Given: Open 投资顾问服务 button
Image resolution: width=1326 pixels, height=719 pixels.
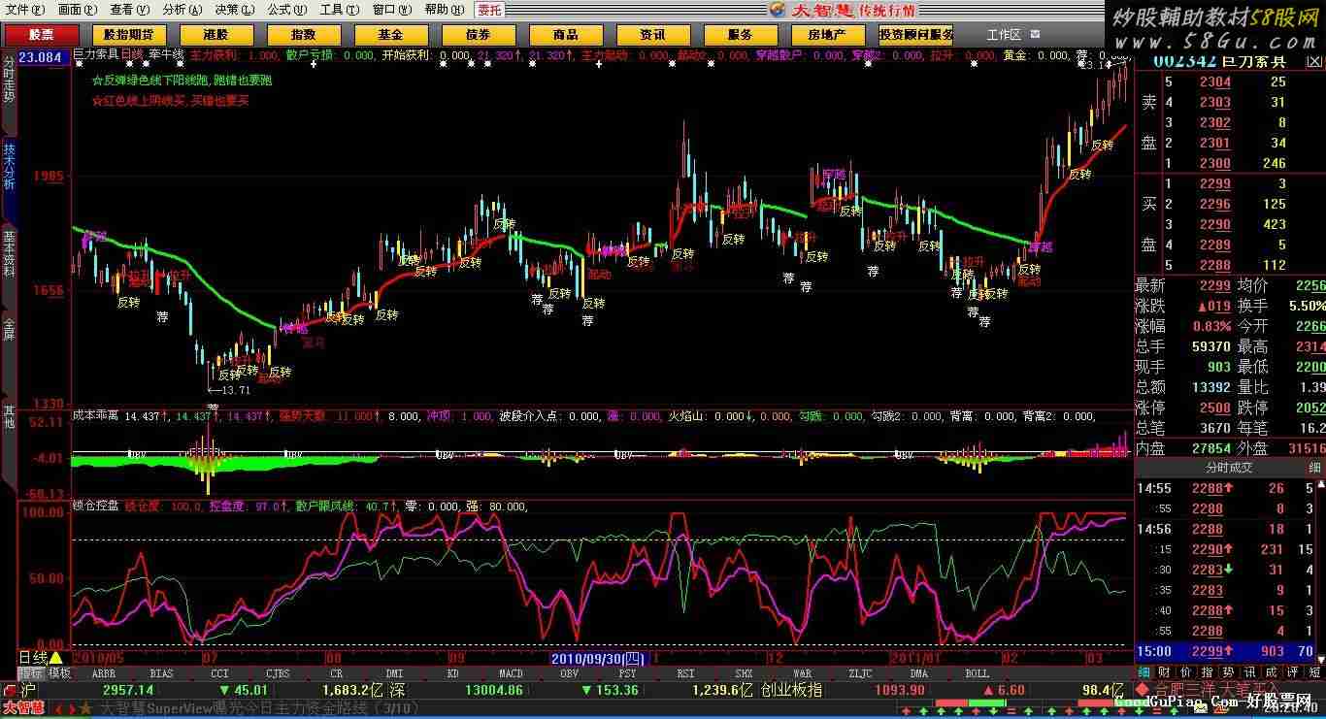Looking at the screenshot, I should (915, 34).
